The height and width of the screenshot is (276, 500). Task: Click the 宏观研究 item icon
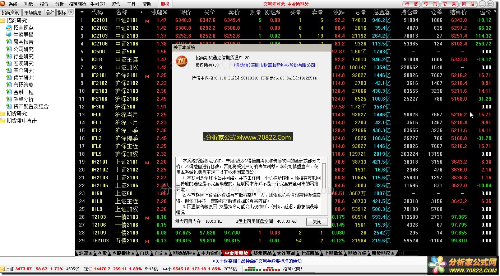(x=9, y=63)
